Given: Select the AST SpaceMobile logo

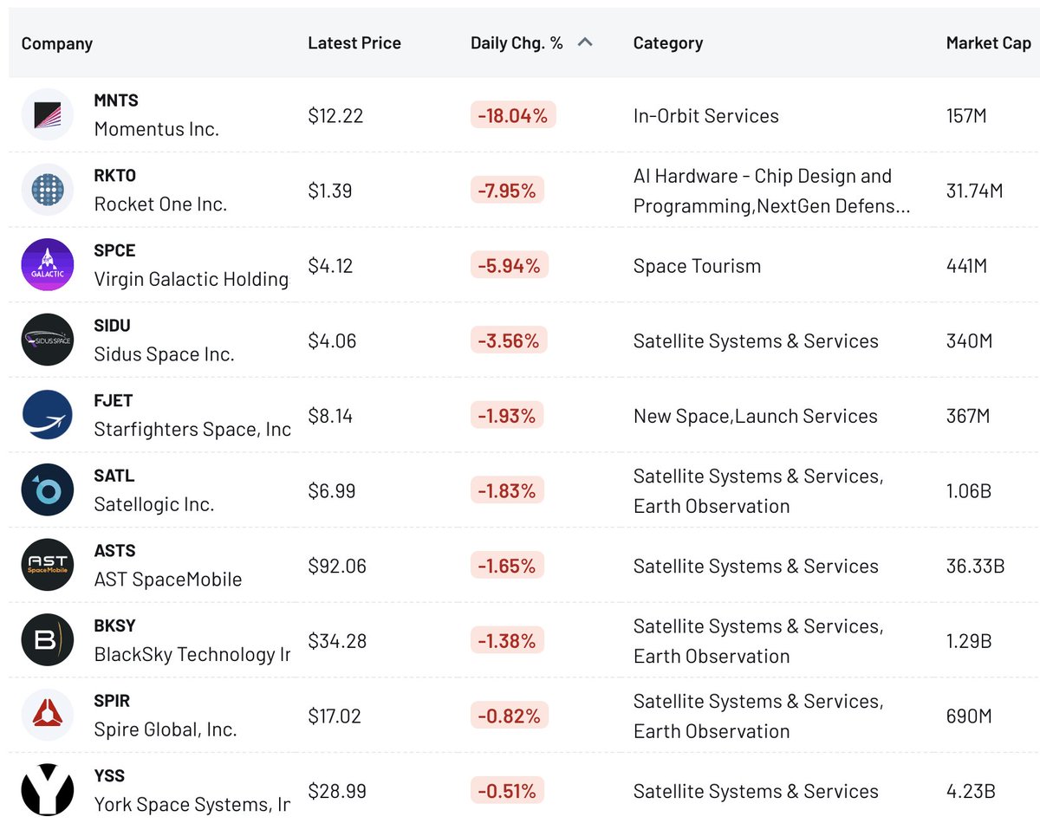Looking at the screenshot, I should tap(48, 566).
